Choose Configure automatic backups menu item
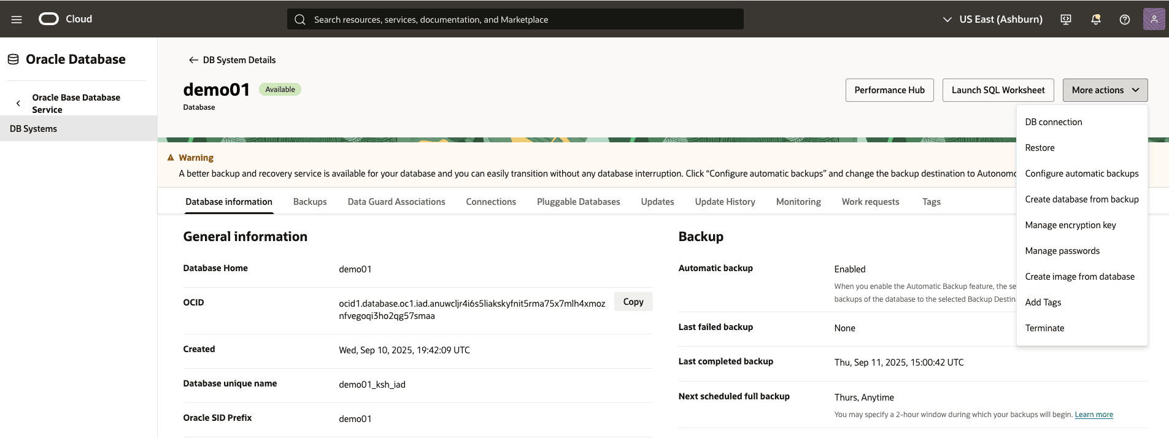 (x=1081, y=174)
